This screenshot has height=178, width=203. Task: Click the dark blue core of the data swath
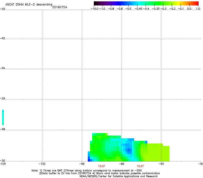[x=129, y=150]
